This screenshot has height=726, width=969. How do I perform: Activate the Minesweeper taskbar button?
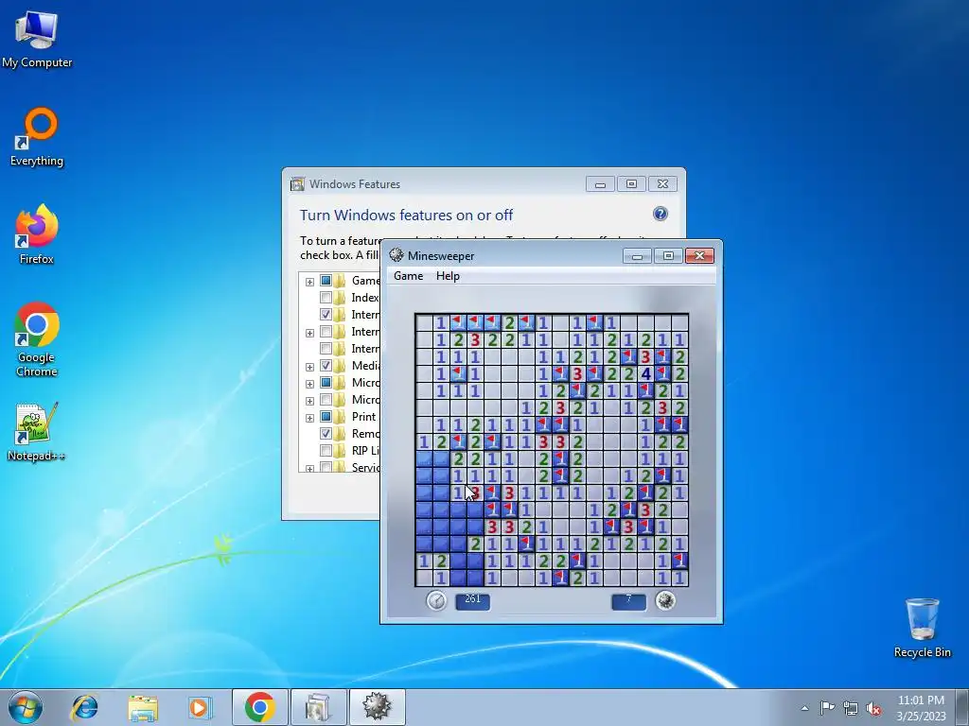pos(378,707)
